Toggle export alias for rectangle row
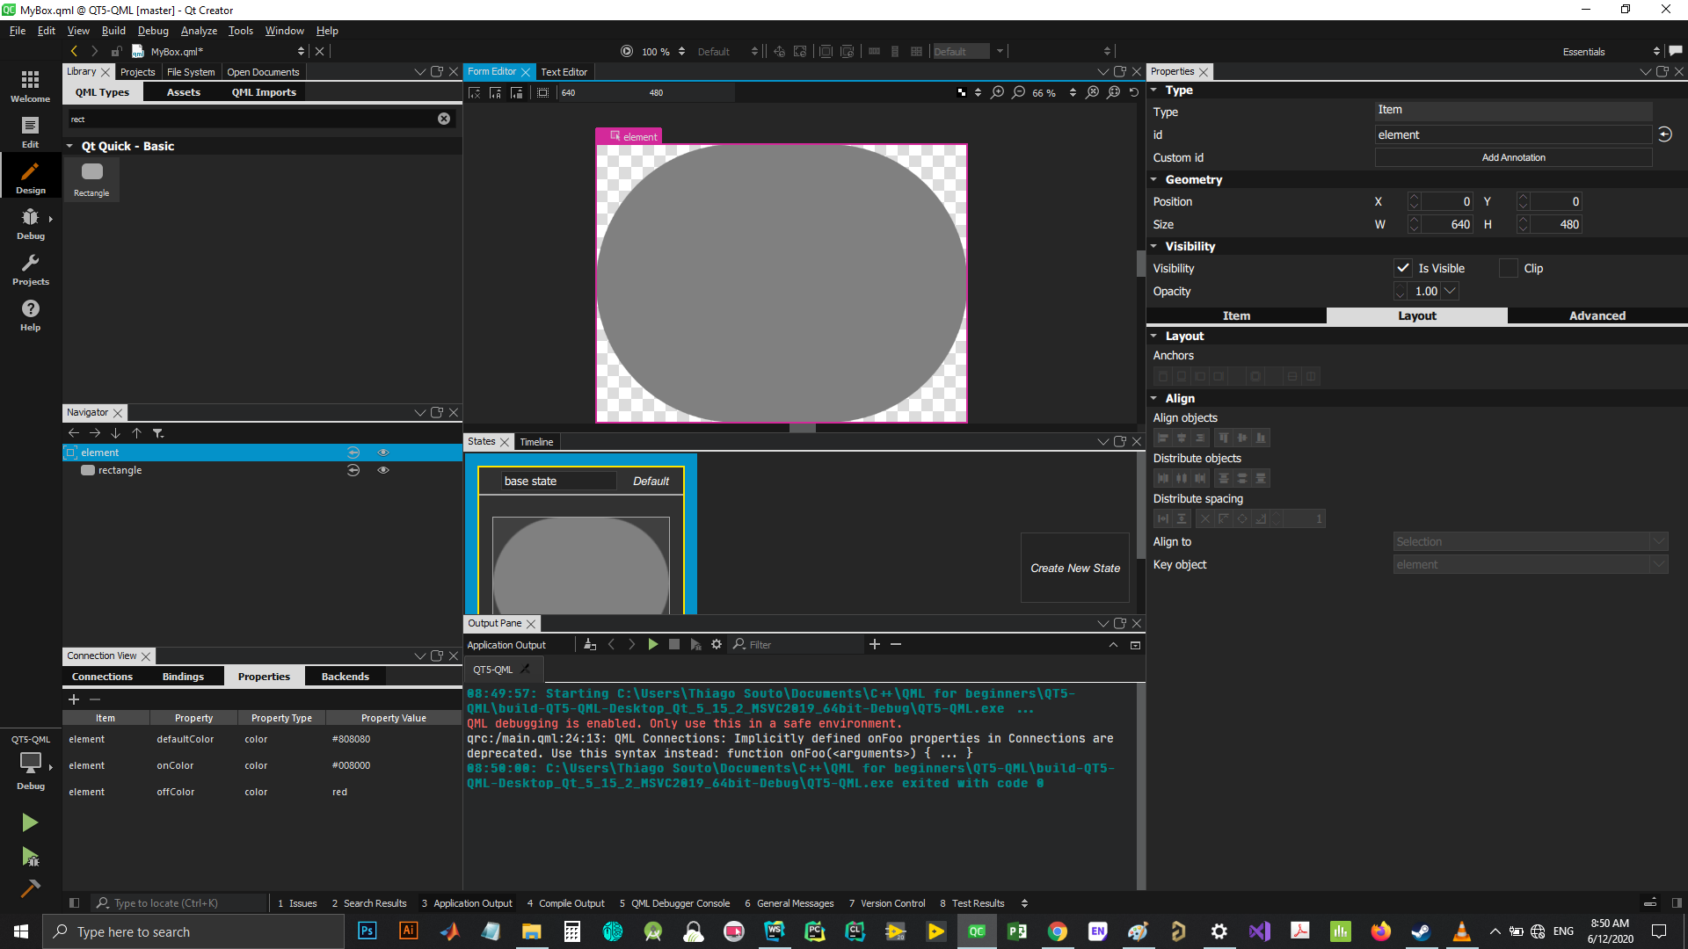The height and width of the screenshot is (949, 1688). point(353,470)
